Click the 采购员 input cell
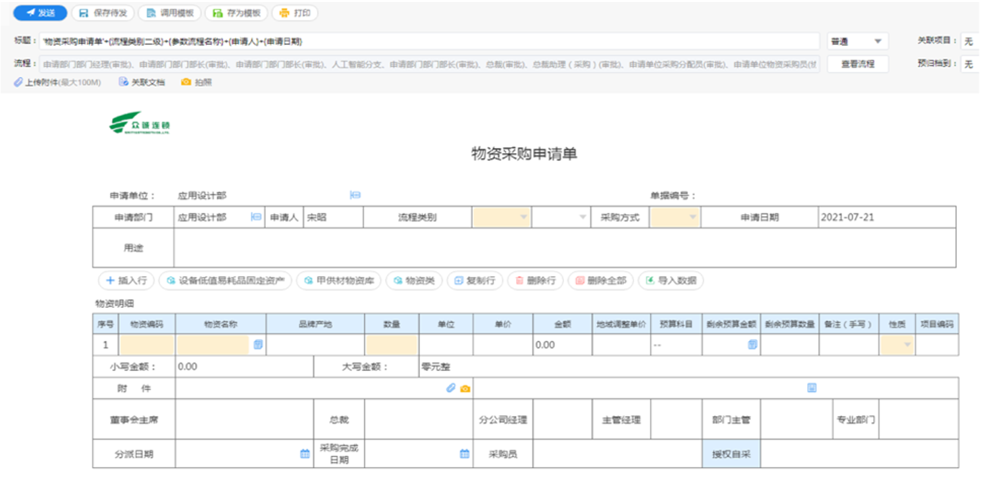The image size is (986, 480). click(x=617, y=454)
